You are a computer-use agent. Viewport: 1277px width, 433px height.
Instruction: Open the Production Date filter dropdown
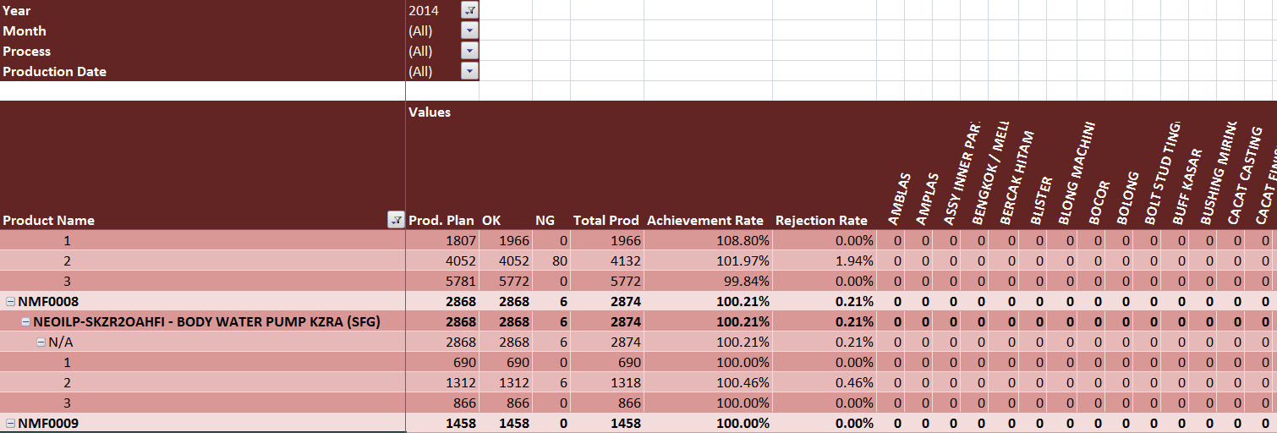click(x=469, y=71)
